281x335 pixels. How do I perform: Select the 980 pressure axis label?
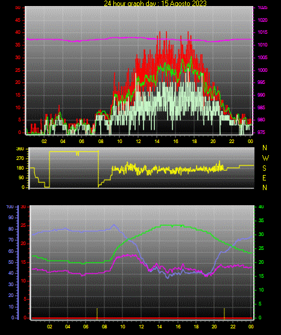click(261, 120)
